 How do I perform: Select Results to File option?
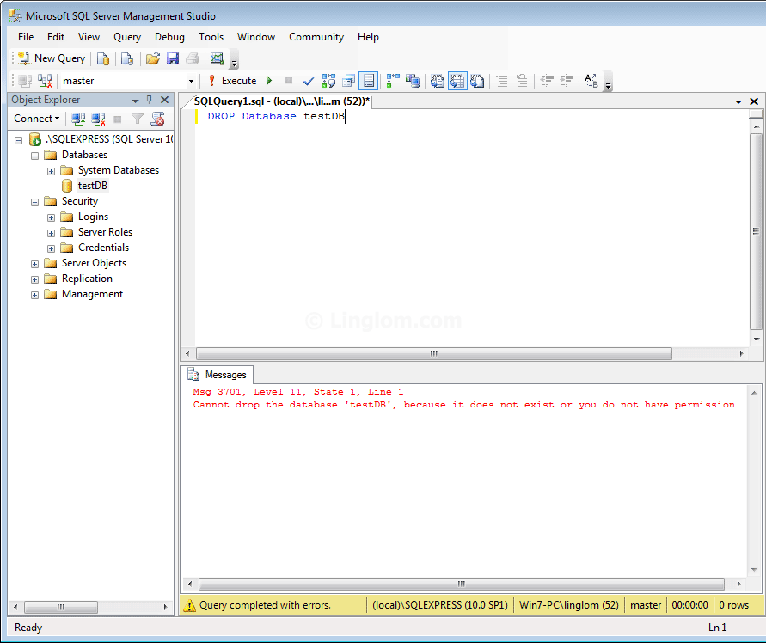(x=477, y=81)
